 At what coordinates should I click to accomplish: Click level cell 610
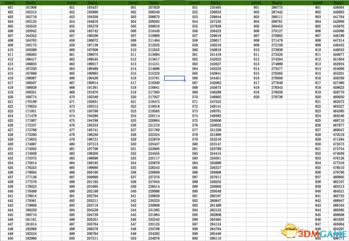[x=256, y=50]
